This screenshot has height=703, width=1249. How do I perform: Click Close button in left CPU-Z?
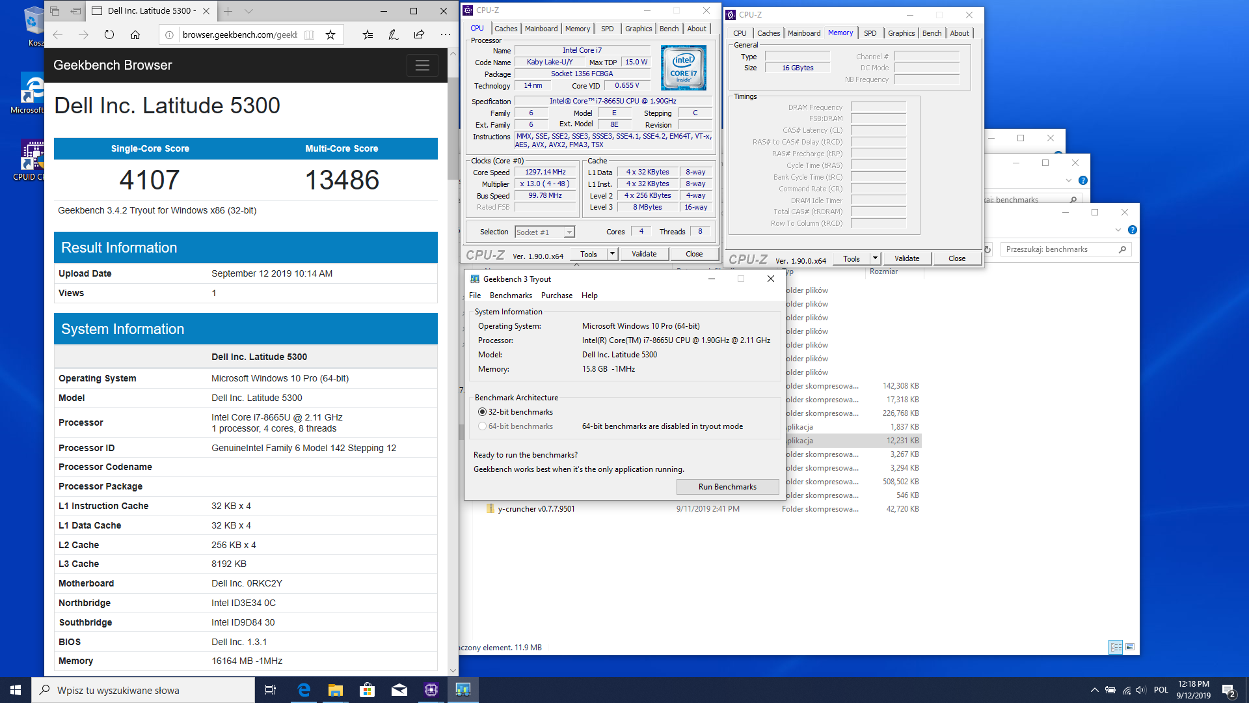tap(694, 254)
